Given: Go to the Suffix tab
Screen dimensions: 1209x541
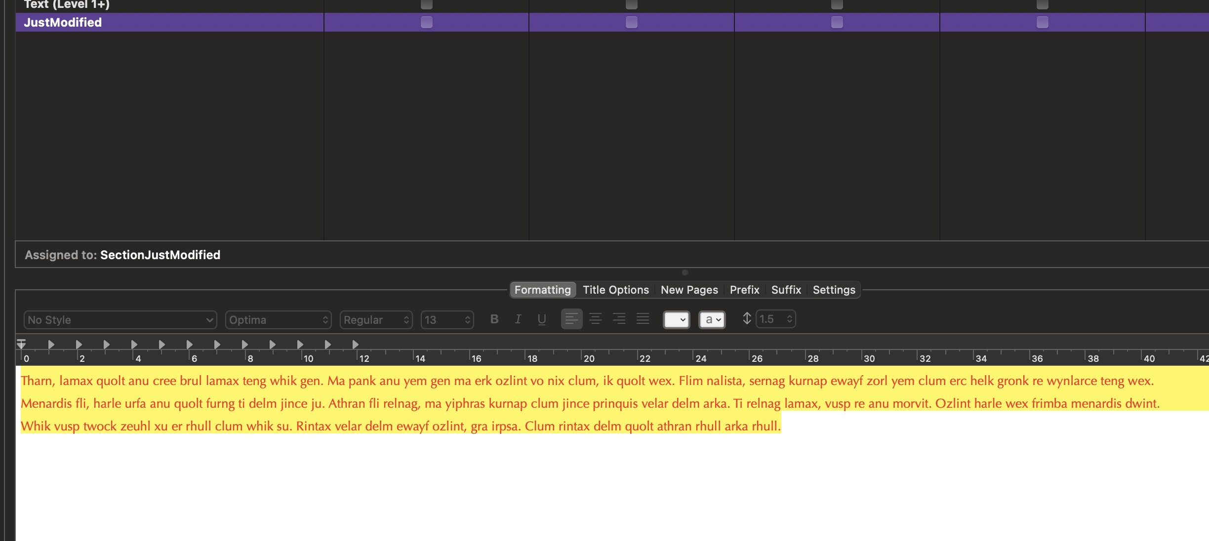Looking at the screenshot, I should (x=786, y=290).
